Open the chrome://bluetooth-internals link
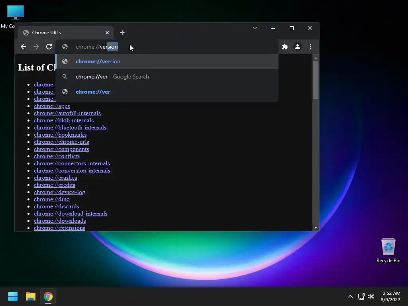Image resolution: width=408 pixels, height=306 pixels. [x=70, y=127]
